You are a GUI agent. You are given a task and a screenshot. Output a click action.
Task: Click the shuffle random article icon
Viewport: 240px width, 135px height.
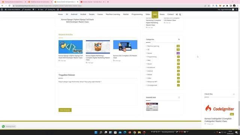click(177, 14)
